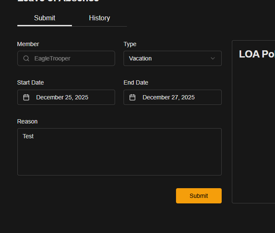Viewport: 275px width, 233px height.
Task: Click the calendar icon beside December 25, 2025
Action: point(26,97)
